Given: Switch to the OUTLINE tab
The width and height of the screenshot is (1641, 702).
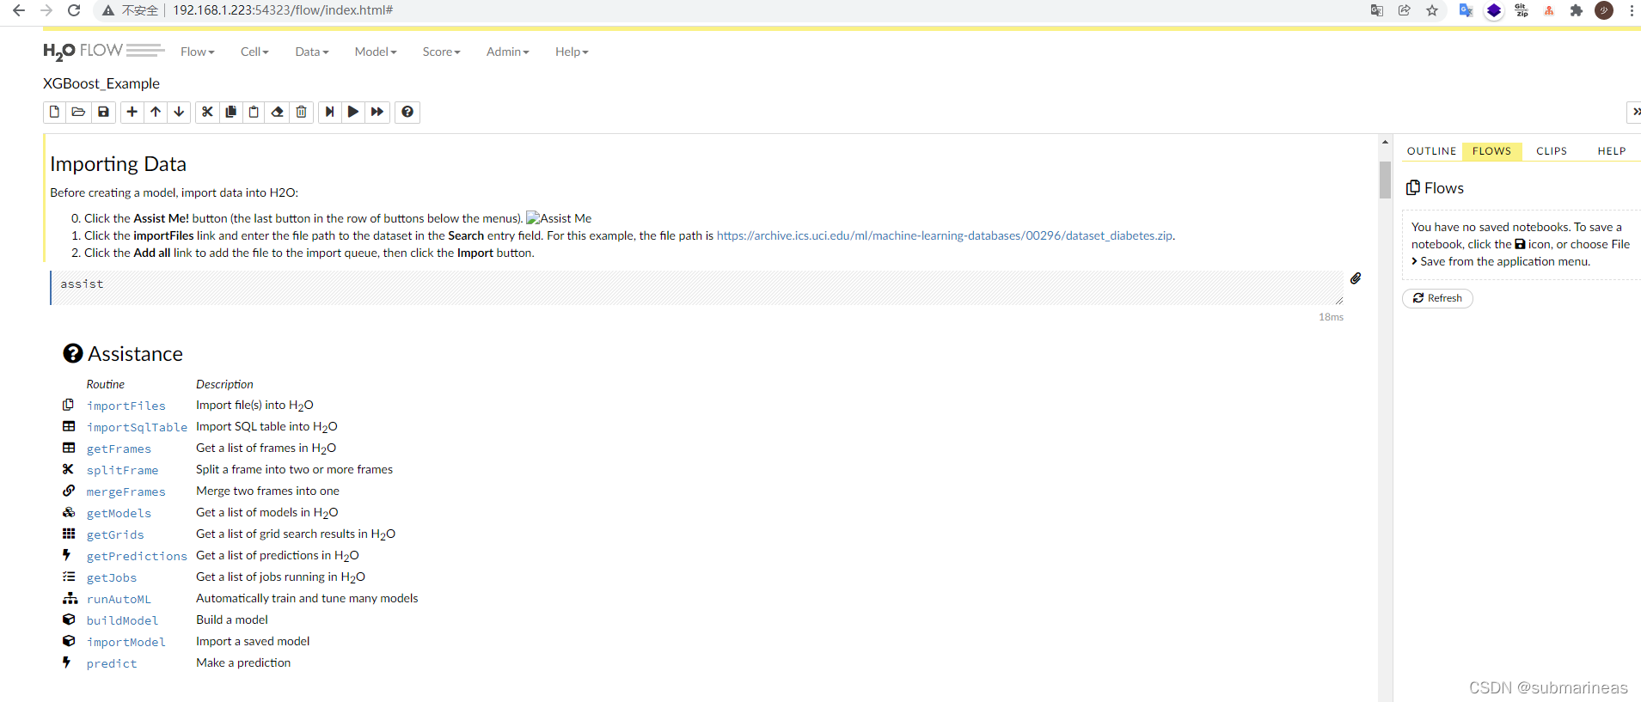Looking at the screenshot, I should 1432,151.
